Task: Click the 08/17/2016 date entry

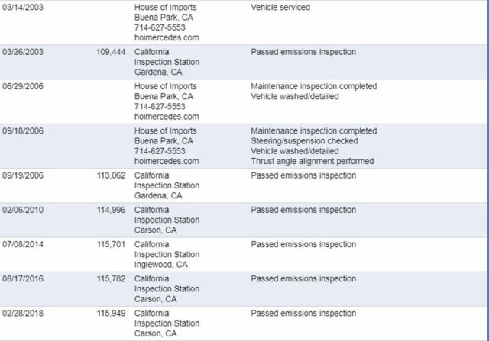Action: pyautogui.click(x=23, y=278)
